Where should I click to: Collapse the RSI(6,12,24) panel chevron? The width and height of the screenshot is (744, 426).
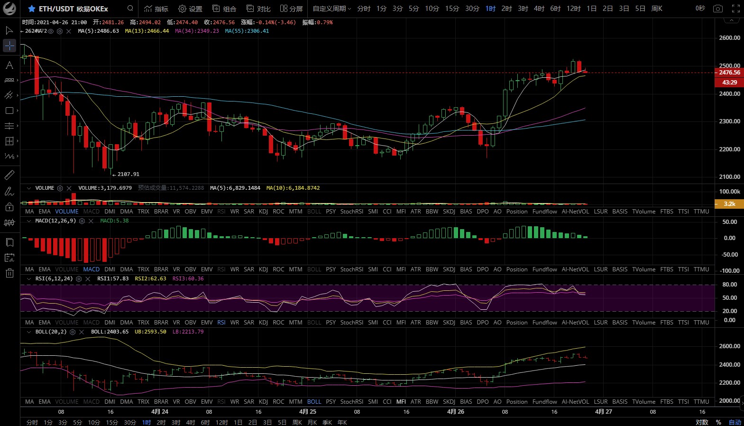tap(29, 279)
